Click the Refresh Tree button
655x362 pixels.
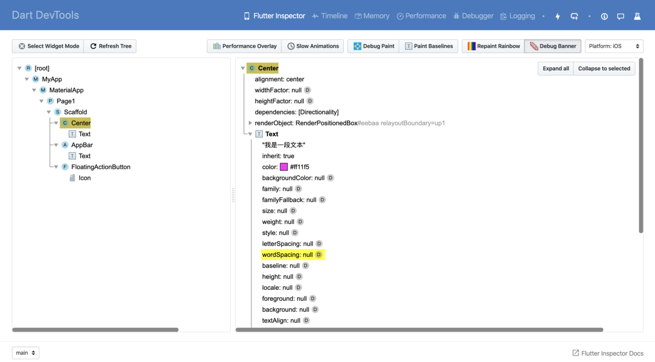point(110,46)
